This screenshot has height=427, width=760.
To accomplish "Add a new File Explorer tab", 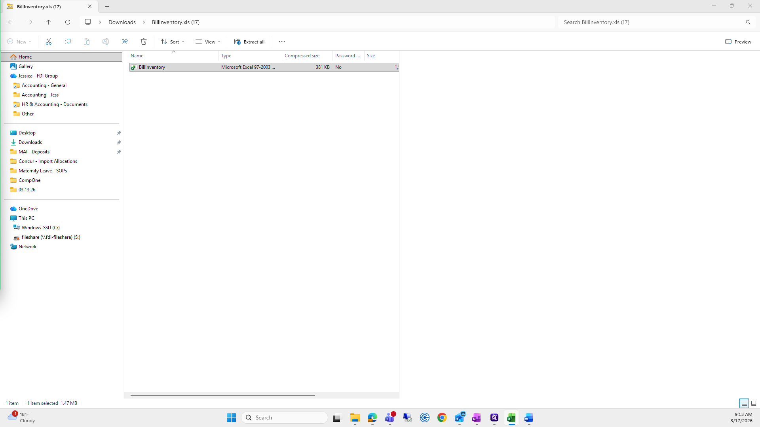I will 107,6.
